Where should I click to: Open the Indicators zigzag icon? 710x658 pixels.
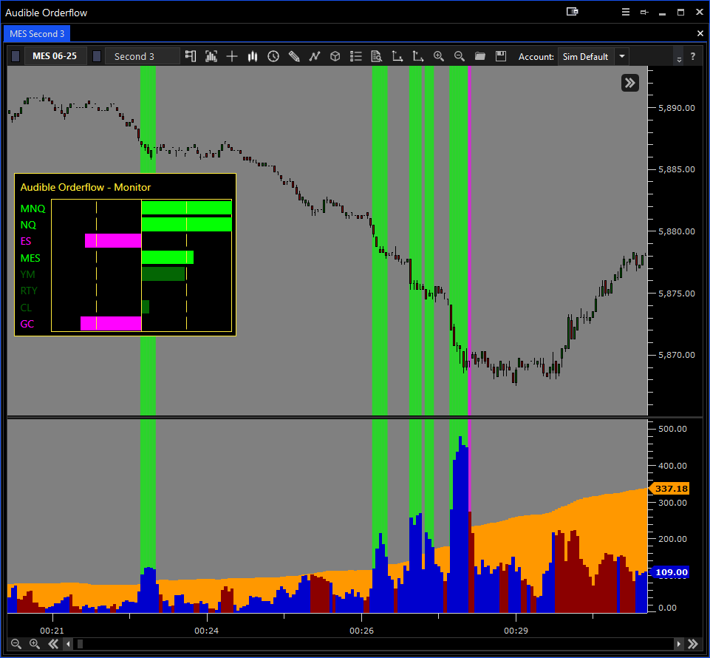(x=314, y=56)
